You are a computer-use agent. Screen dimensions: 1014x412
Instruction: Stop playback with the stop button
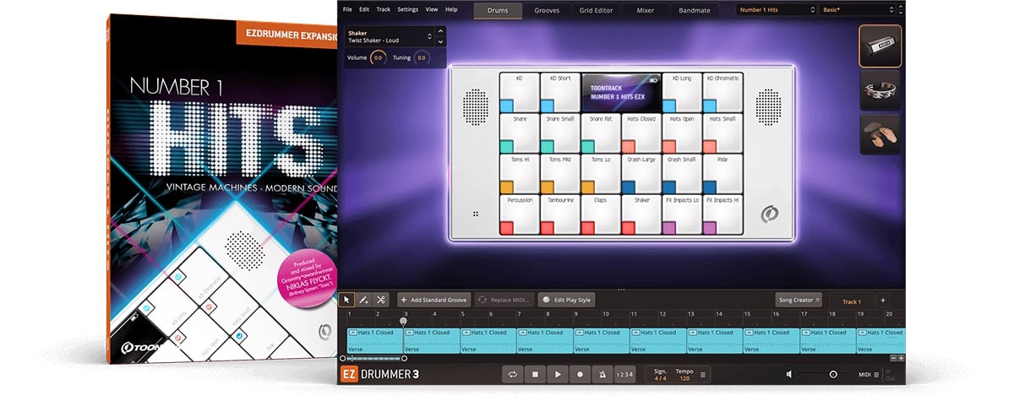[x=535, y=374]
